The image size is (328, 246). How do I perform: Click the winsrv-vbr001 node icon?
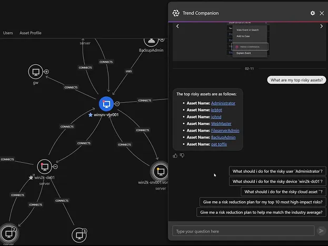click(x=106, y=103)
